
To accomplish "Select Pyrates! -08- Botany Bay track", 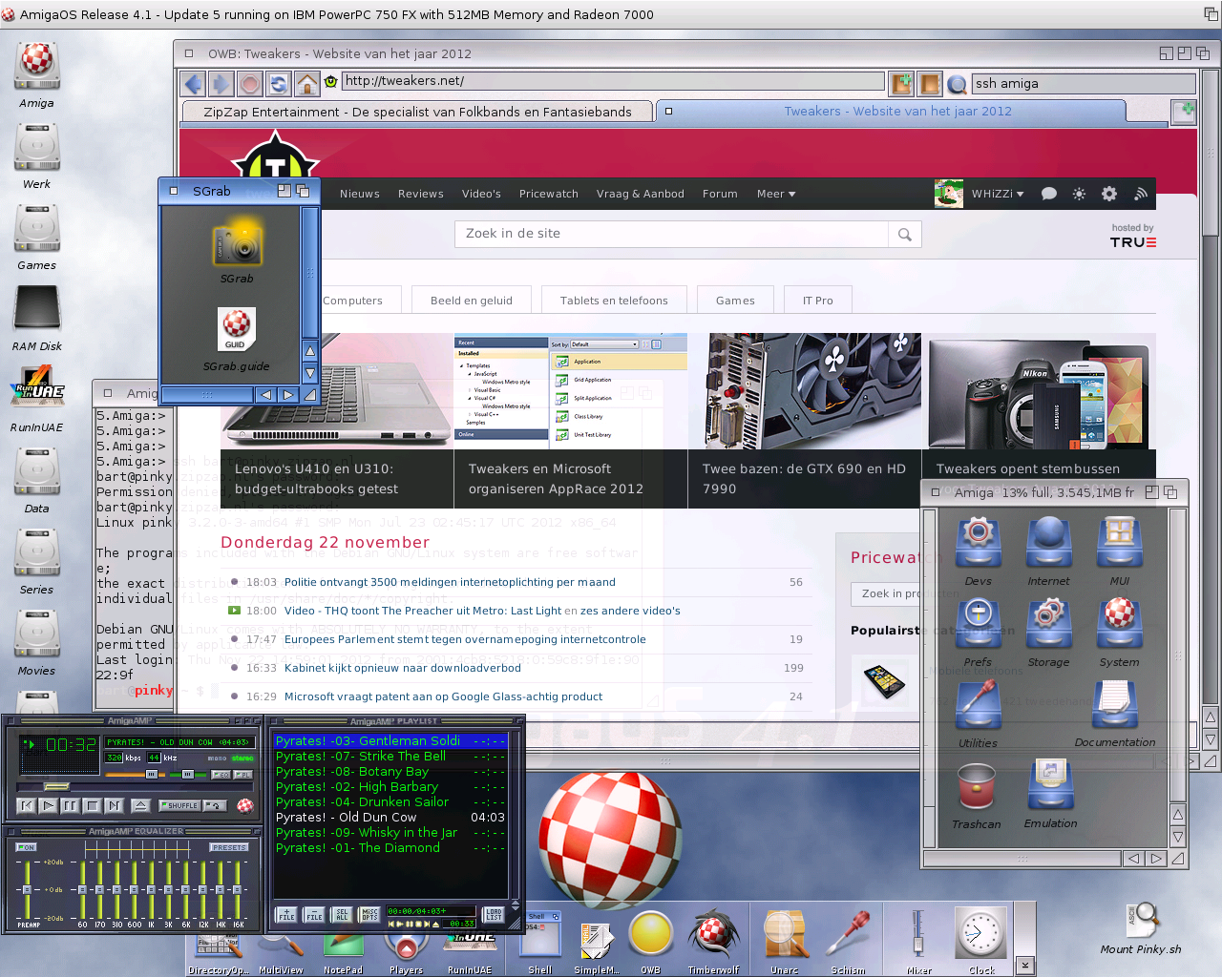I will (391, 771).
